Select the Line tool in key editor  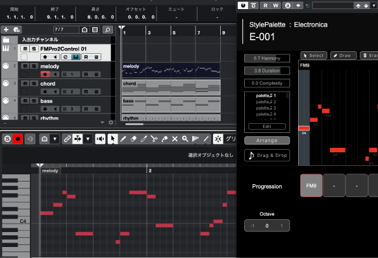206,139
